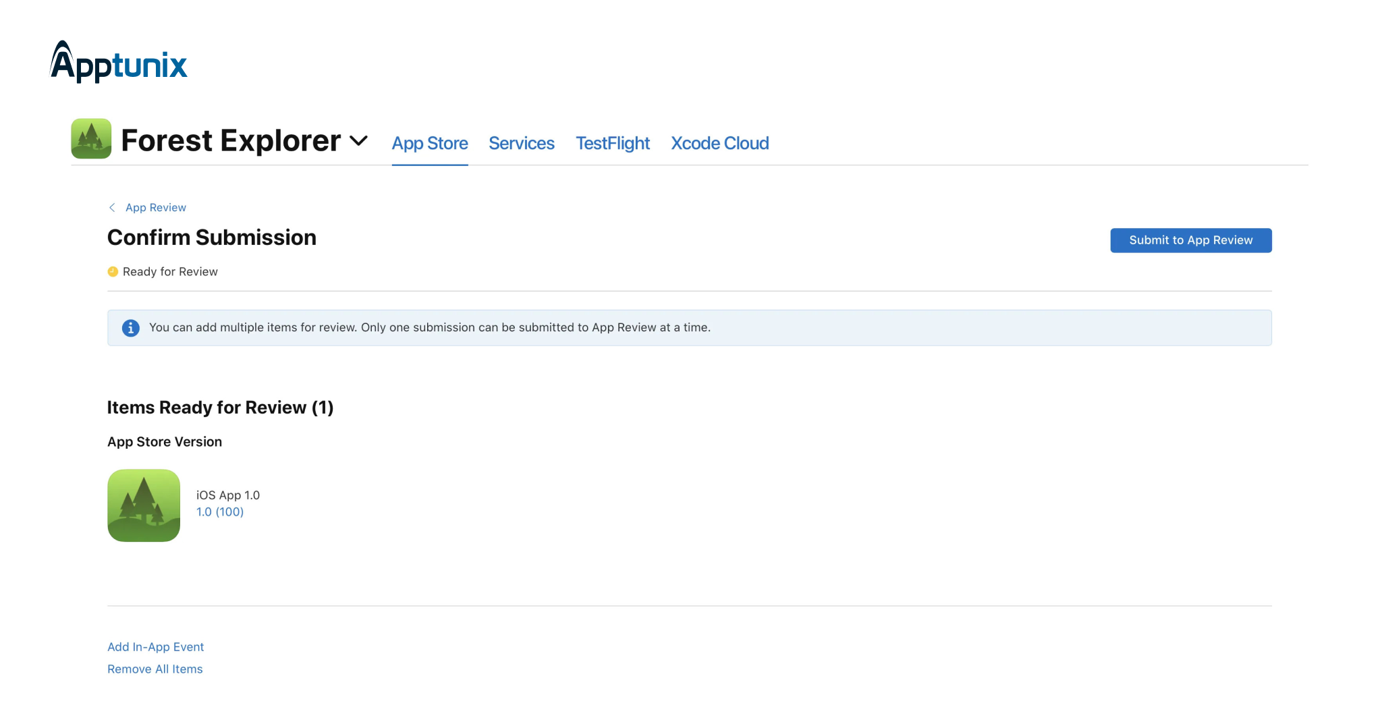This screenshot has width=1382, height=722.
Task: Click the info icon in the blue banner
Action: point(131,328)
